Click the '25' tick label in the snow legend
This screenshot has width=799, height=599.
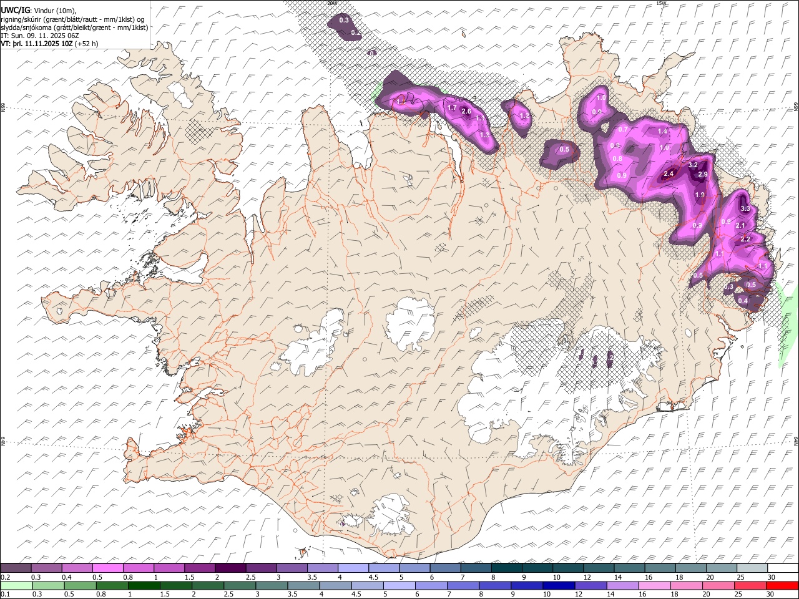pyautogui.click(x=740, y=577)
